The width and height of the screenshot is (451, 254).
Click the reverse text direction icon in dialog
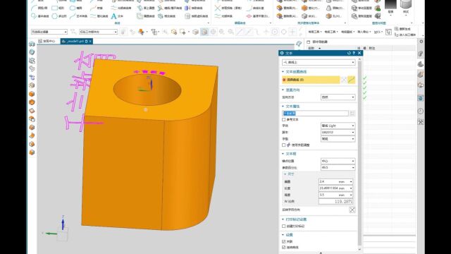tap(352, 210)
